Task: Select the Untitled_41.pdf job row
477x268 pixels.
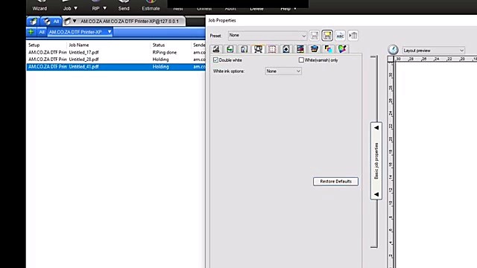Action: (x=116, y=66)
